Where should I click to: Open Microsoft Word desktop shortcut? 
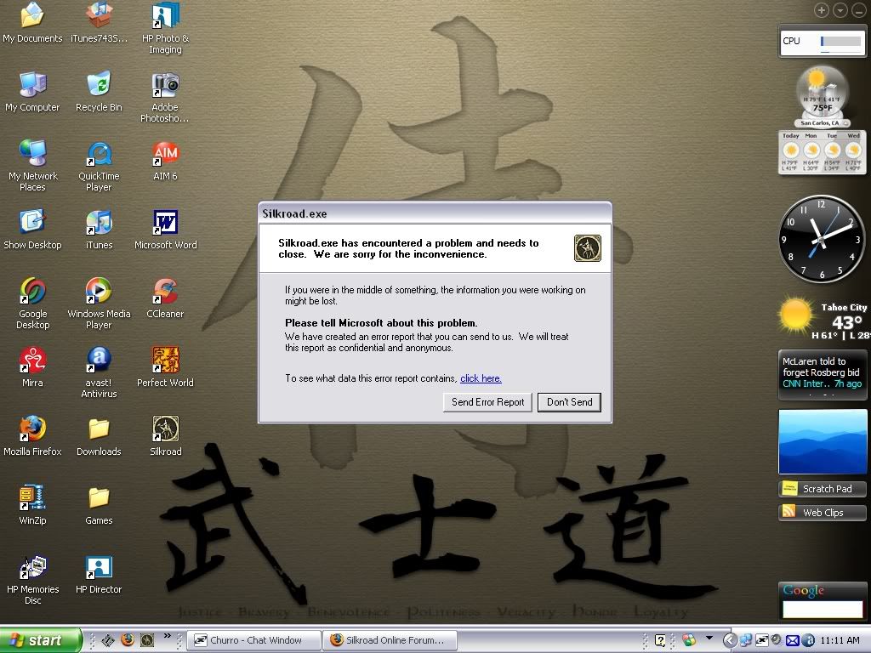(x=166, y=230)
